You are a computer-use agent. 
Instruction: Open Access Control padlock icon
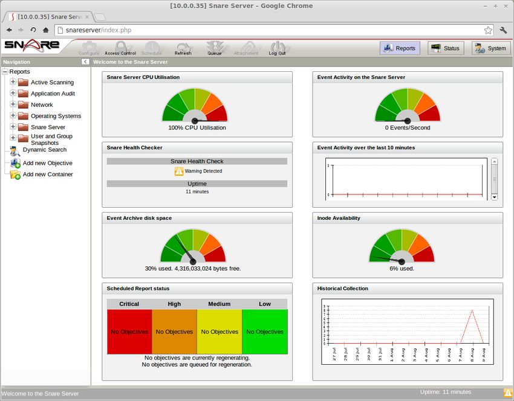pyautogui.click(x=120, y=48)
